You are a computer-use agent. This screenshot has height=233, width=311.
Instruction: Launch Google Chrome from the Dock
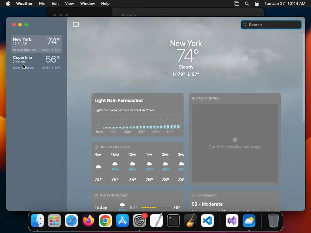click(x=105, y=221)
